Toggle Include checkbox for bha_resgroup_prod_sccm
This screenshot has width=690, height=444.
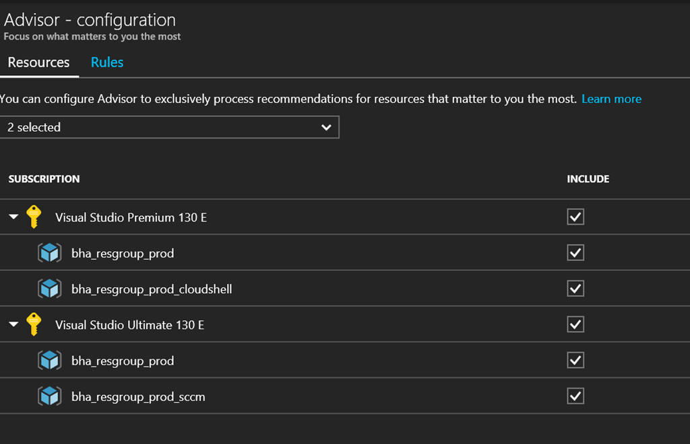pyautogui.click(x=575, y=396)
